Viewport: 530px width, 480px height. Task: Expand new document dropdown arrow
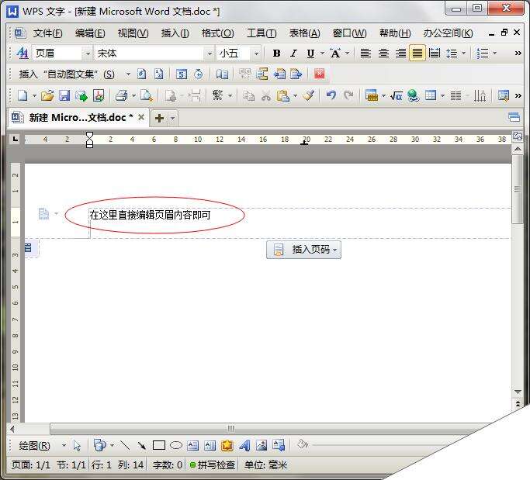pyautogui.click(x=34, y=96)
